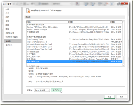Select the 分析工具箱 add-in row
This screenshot has height=105, width=133.
point(74,54)
